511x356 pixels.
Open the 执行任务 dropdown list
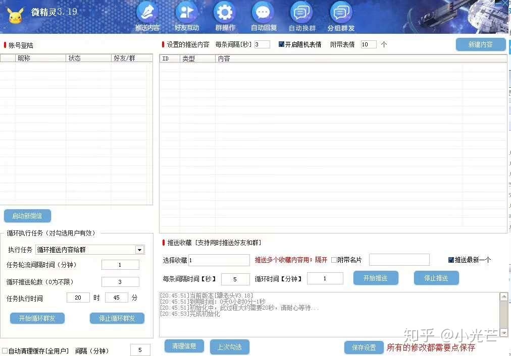pyautogui.click(x=139, y=250)
